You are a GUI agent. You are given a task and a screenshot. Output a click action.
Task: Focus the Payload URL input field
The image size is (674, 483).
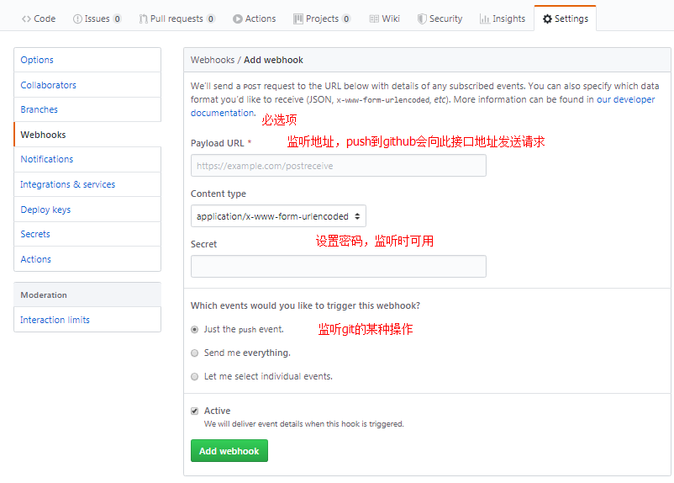[339, 166]
